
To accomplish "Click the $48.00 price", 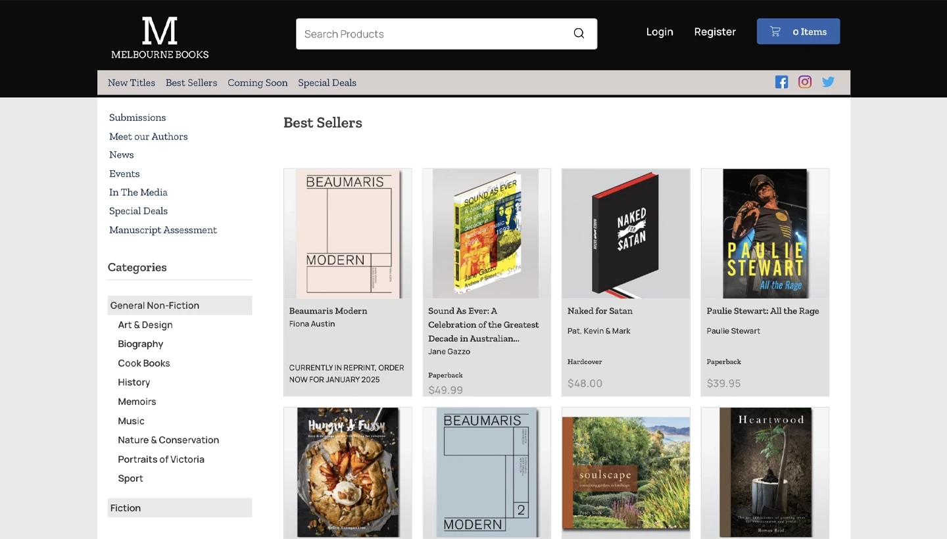I will pos(585,383).
